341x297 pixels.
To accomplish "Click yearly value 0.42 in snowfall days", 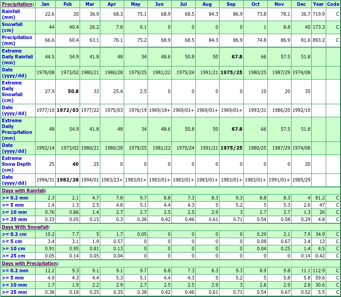I will (320, 256).
